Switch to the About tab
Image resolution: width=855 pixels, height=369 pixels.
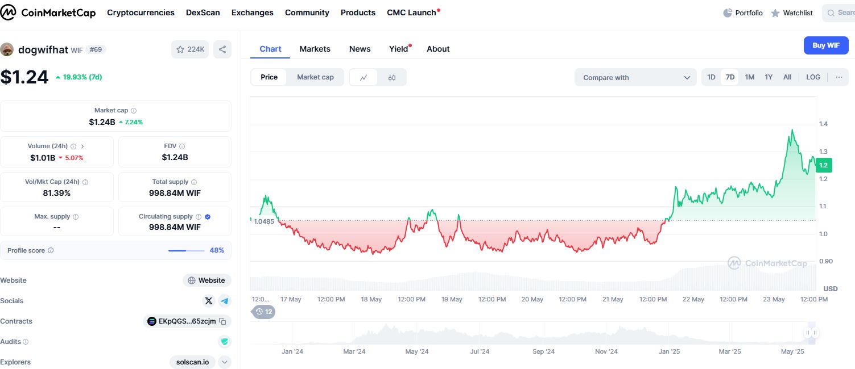(x=438, y=49)
